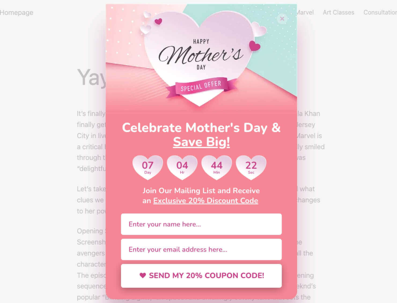Click the Enter your name input field

pyautogui.click(x=201, y=225)
